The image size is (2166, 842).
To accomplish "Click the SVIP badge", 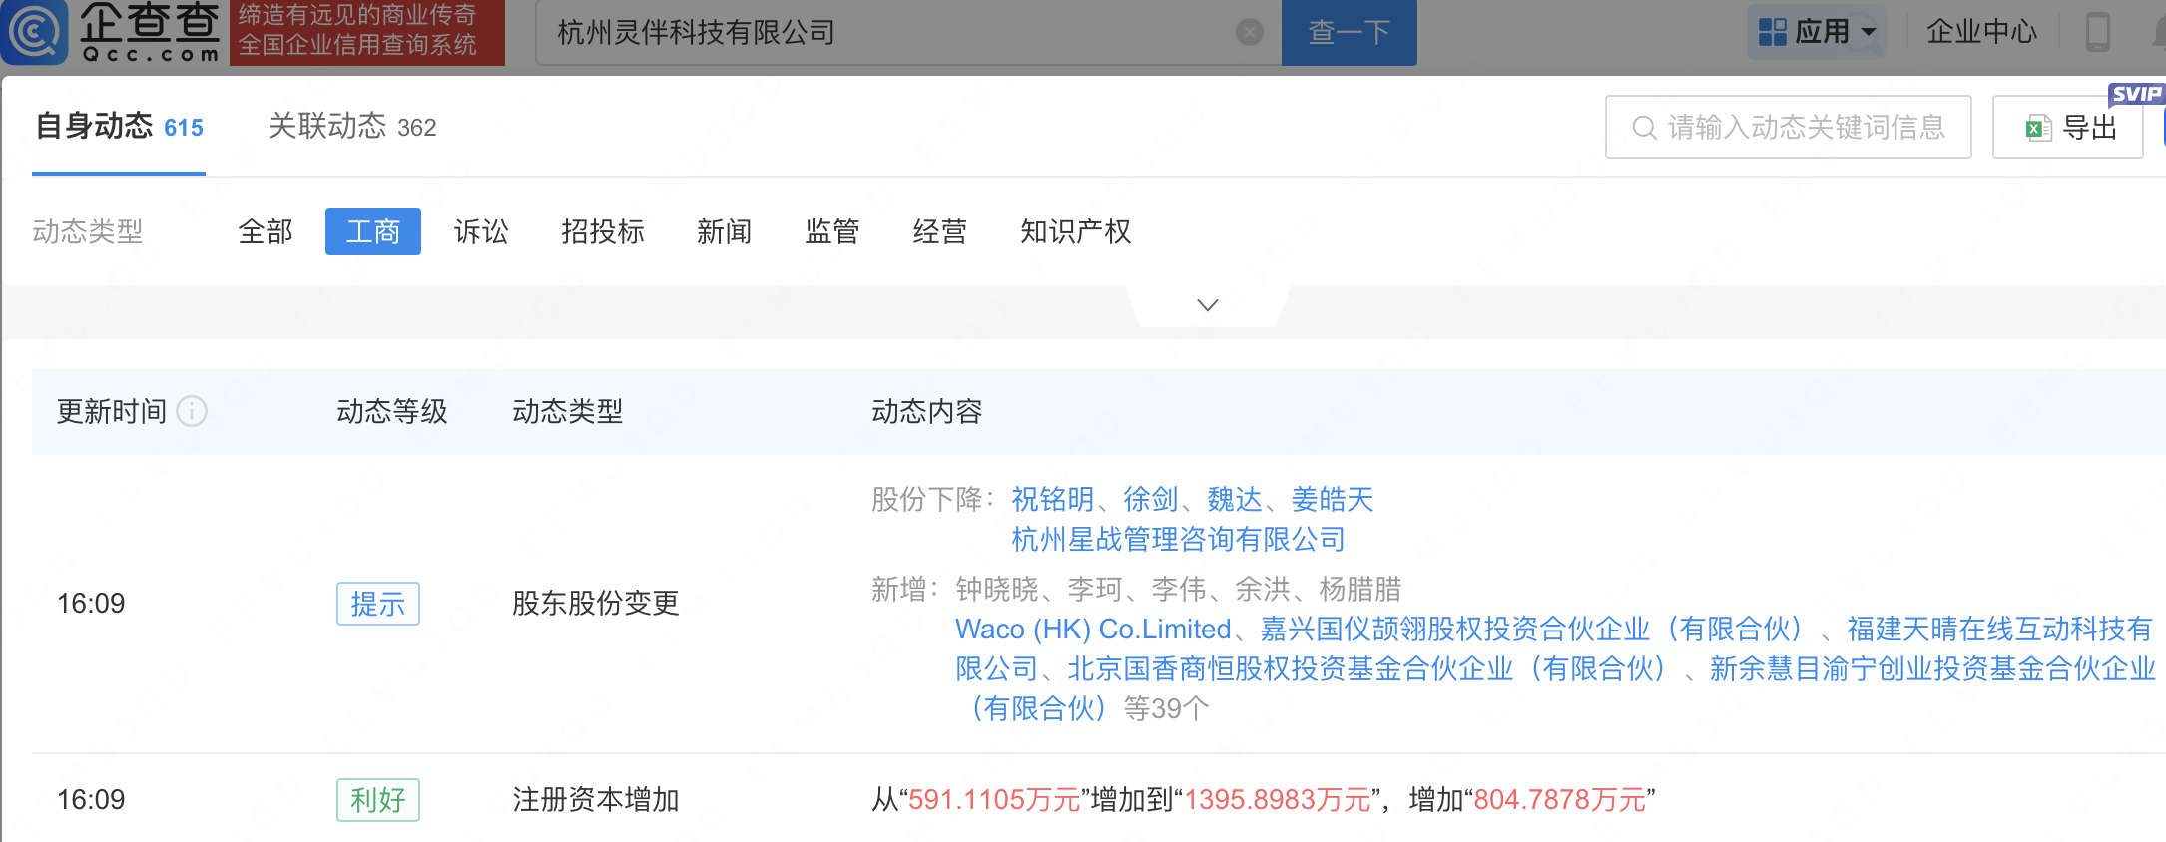I will click(x=2136, y=94).
